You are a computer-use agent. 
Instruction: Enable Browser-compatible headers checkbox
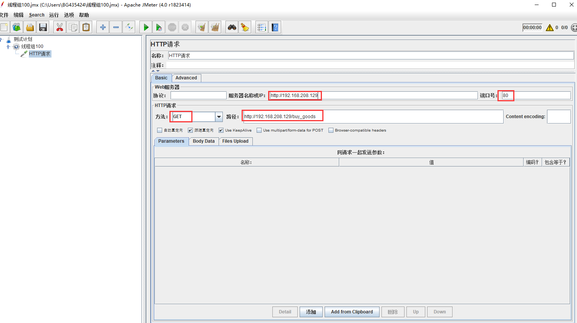331,130
